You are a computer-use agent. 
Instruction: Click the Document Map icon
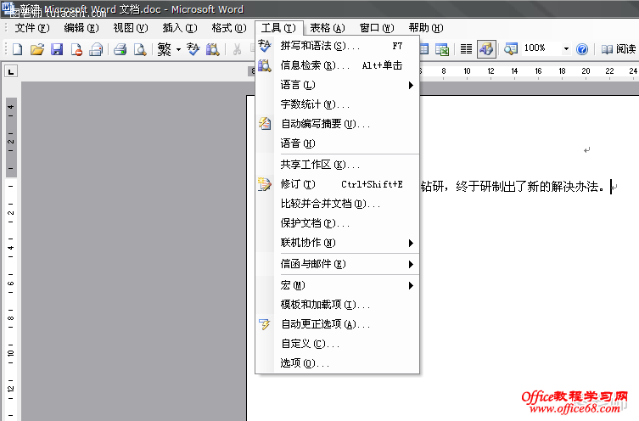(511, 50)
